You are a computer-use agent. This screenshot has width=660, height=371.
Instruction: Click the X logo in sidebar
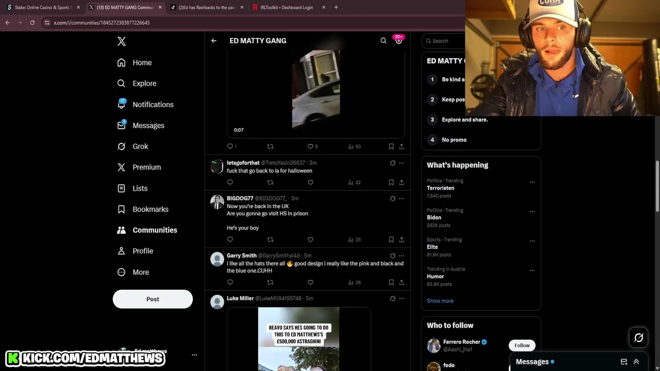click(x=122, y=41)
